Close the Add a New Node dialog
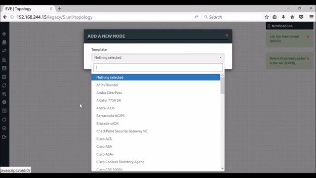The width and height of the screenshot is (316, 178). 227,36
